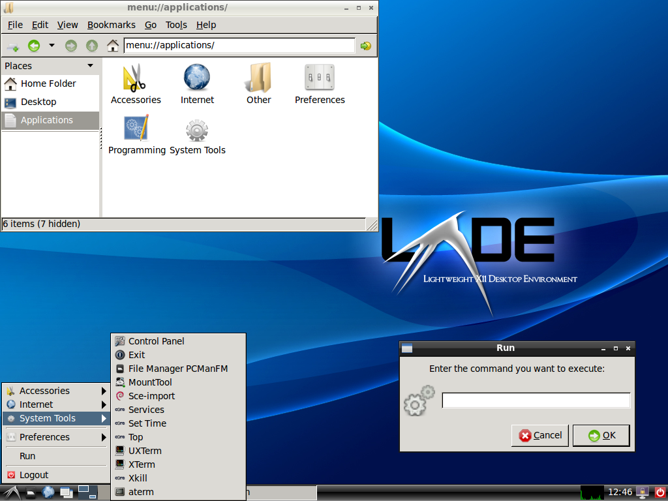Click the new tab toolbar icon

pyautogui.click(x=12, y=46)
